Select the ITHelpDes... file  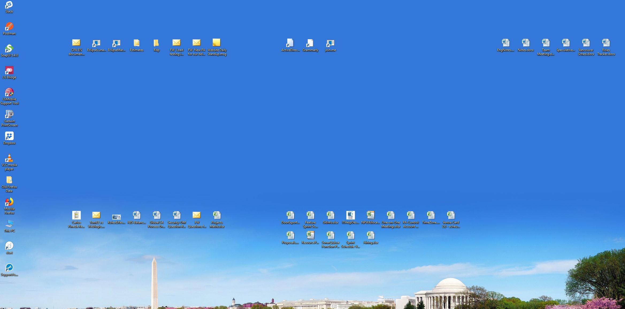[350, 218]
